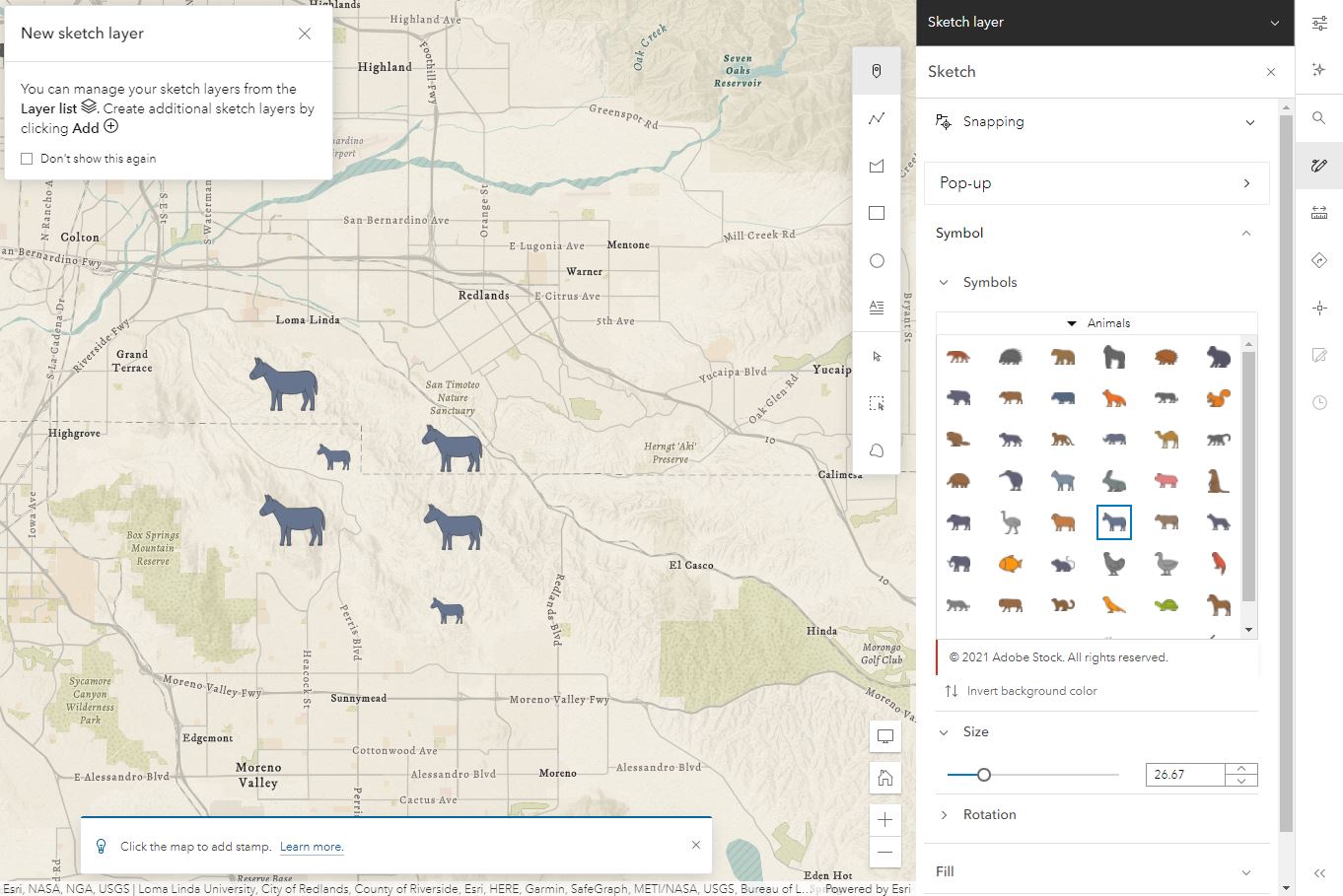Select the Polygon sketch tool

[876, 166]
